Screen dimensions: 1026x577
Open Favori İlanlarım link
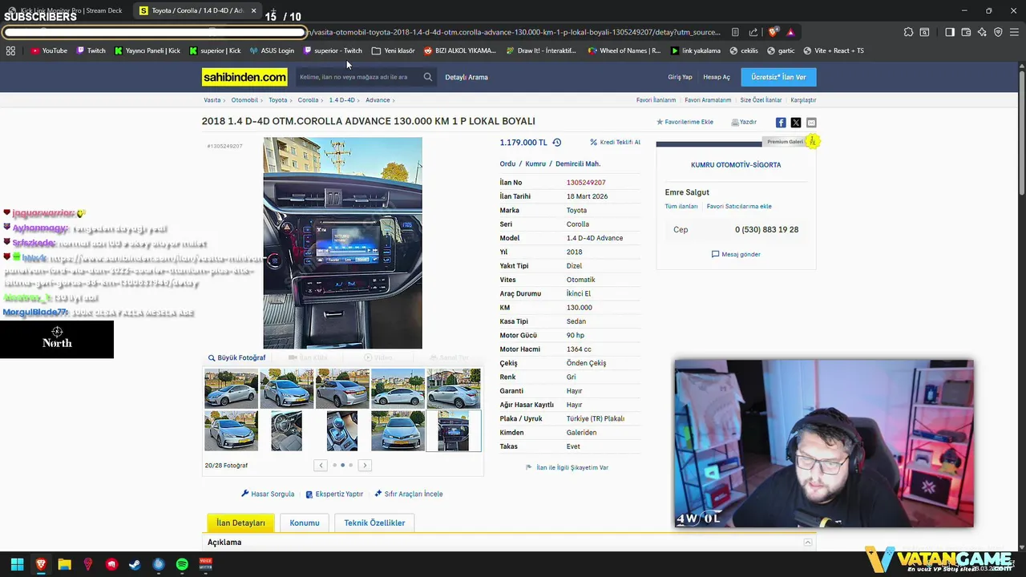point(656,100)
